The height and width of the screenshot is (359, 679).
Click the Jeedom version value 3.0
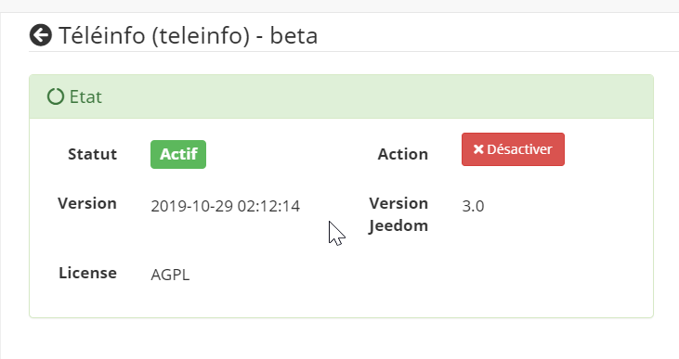pyautogui.click(x=473, y=206)
